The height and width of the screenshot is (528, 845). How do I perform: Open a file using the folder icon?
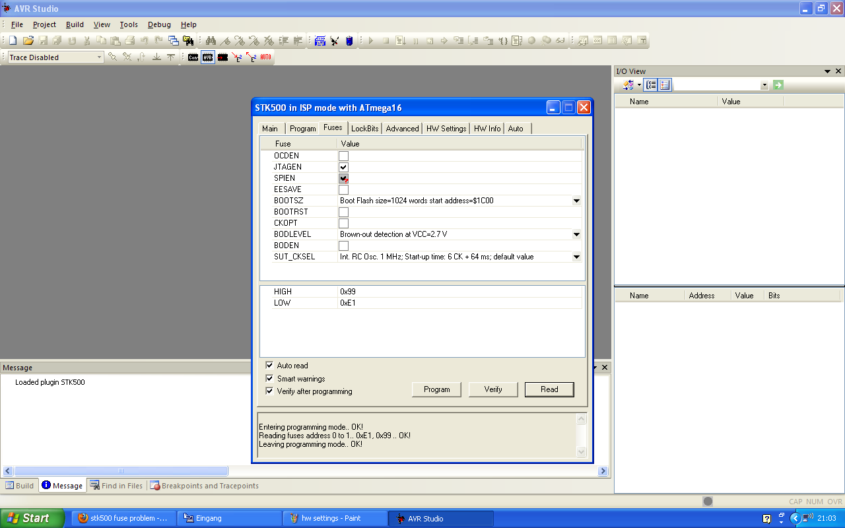coord(28,41)
